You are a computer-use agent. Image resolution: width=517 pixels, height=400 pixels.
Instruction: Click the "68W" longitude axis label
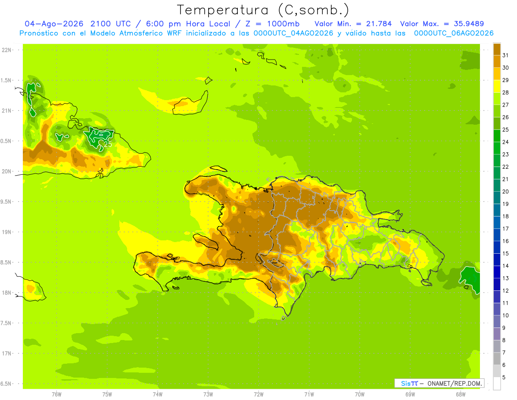461,394
